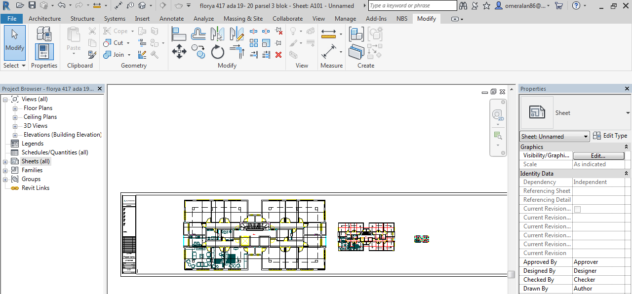
Task: Expand the Floor Plans node
Action: 15,108
